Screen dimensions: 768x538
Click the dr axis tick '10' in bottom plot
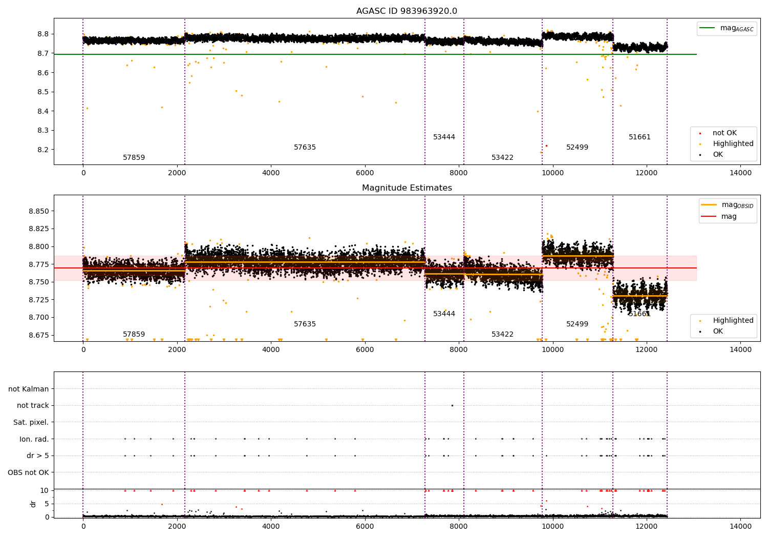[45, 491]
